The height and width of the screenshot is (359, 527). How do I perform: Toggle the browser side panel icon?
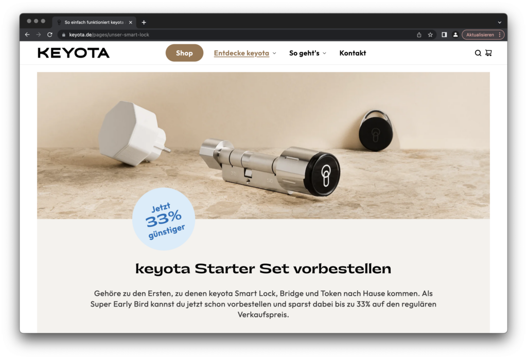(x=444, y=34)
